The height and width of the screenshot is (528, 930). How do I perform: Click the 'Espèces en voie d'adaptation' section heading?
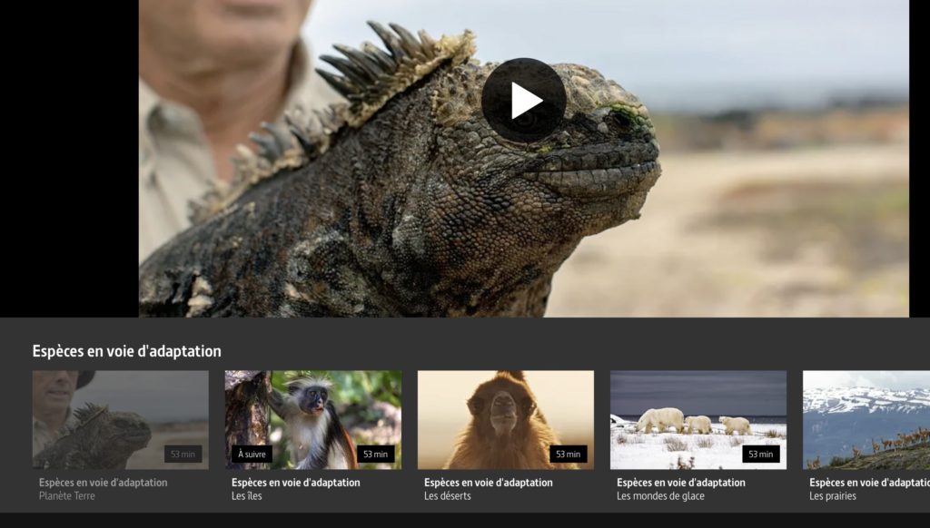click(x=127, y=351)
